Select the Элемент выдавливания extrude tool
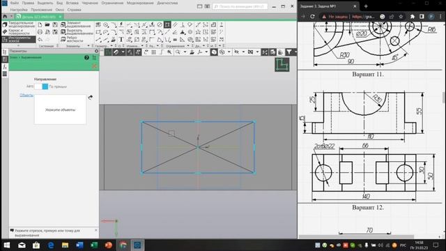The image size is (446, 251). 77,24
